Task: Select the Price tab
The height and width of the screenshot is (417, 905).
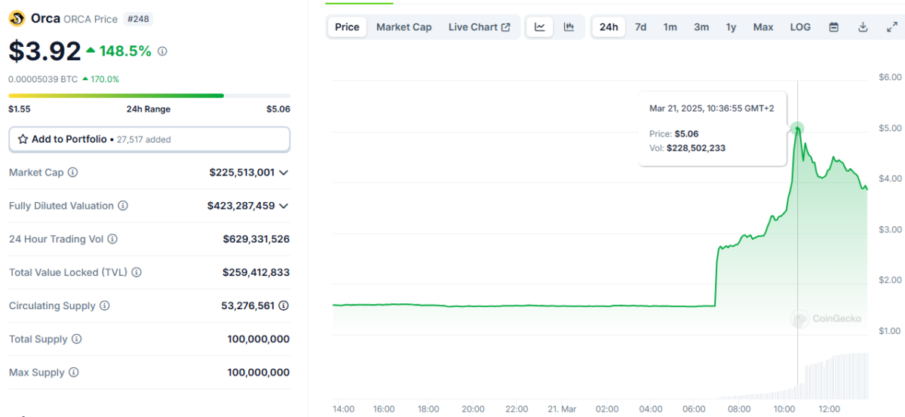Action: point(347,27)
